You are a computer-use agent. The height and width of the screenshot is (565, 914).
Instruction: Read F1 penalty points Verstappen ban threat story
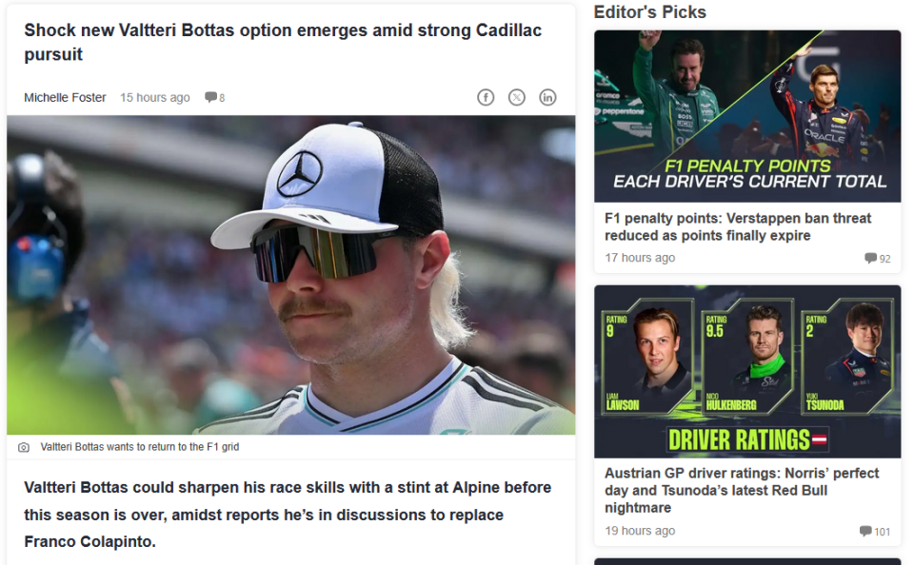737,226
